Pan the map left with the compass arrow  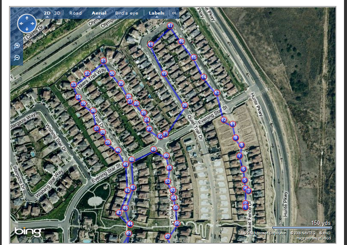[x=21, y=24]
